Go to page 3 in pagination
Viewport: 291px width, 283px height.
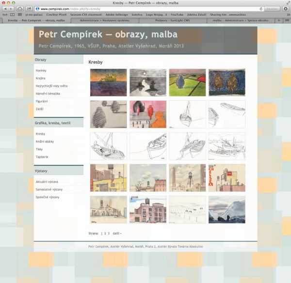(x=109, y=234)
